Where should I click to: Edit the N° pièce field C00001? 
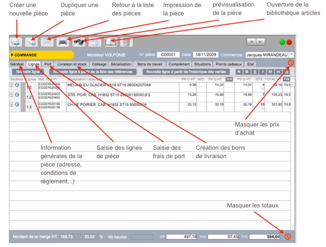[x=168, y=55]
